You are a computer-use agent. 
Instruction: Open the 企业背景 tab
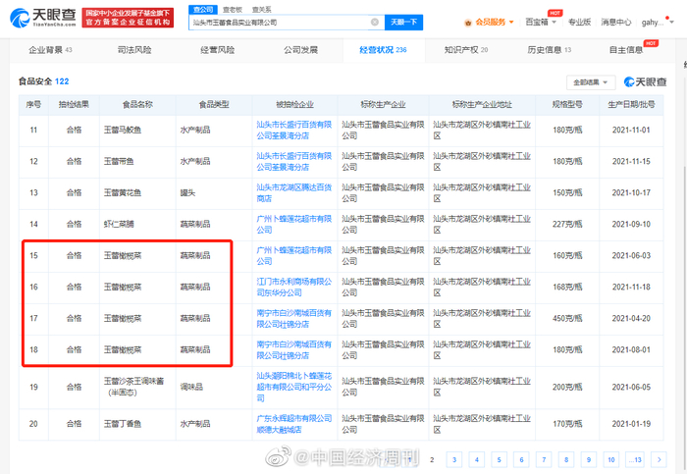50,50
